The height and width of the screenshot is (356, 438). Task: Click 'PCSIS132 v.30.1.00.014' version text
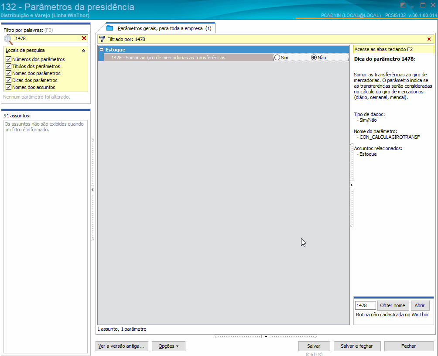(x=411, y=15)
